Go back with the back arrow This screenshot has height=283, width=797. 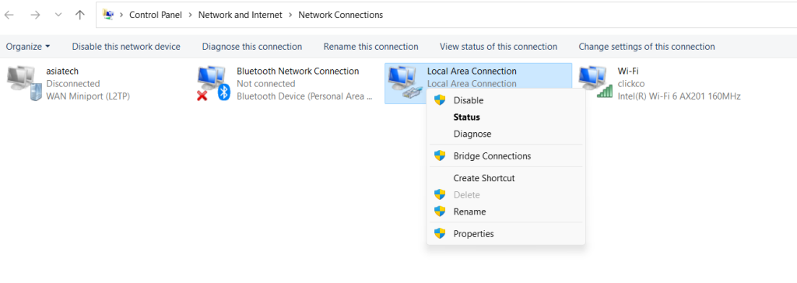(x=9, y=15)
